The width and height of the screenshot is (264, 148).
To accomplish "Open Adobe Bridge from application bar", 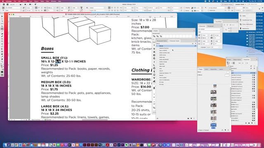I will (4, 5).
